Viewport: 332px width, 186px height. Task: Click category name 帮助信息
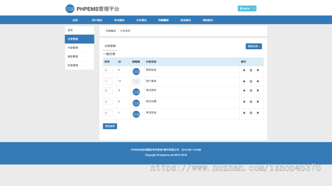point(151,70)
